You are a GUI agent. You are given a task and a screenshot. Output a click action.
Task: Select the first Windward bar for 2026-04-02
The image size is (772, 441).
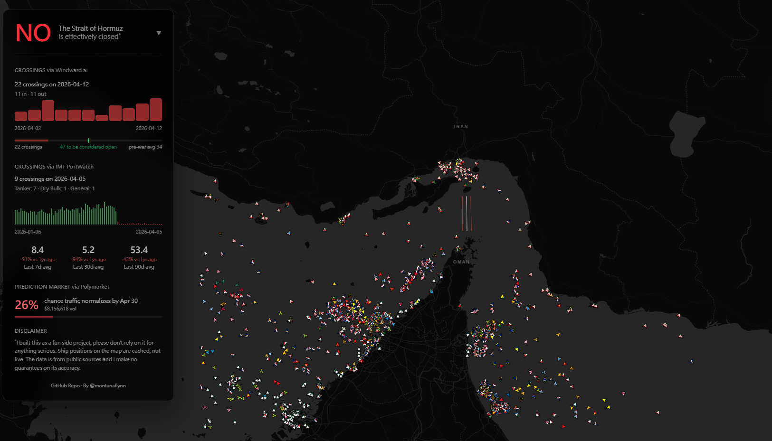[x=21, y=116]
